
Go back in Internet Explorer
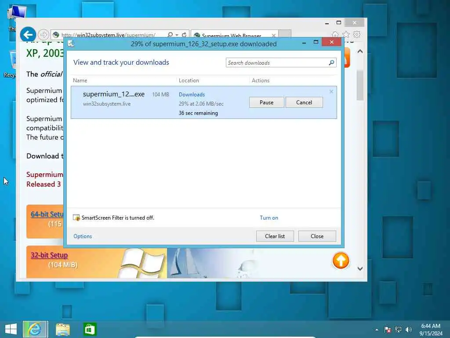[28, 35]
